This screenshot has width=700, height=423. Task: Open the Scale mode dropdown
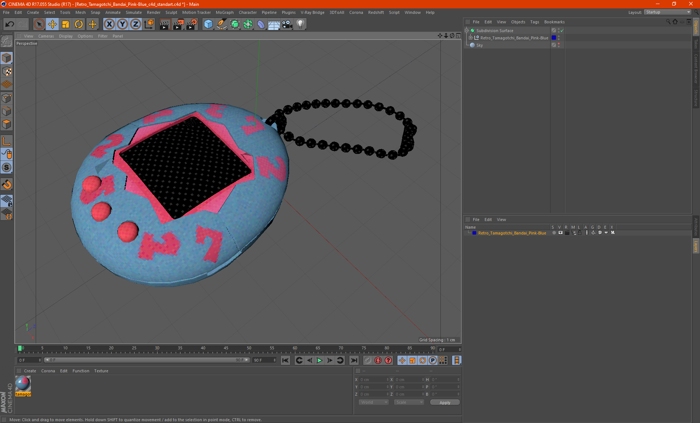[409, 402]
